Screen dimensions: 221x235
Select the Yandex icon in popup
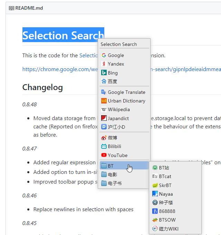tap(104, 64)
